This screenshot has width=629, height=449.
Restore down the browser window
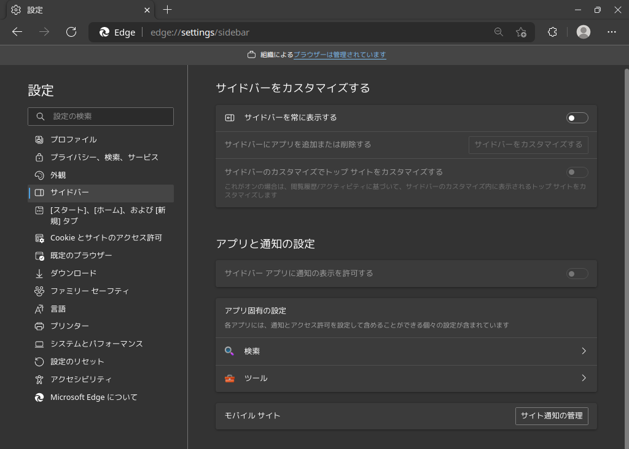pyautogui.click(x=597, y=10)
